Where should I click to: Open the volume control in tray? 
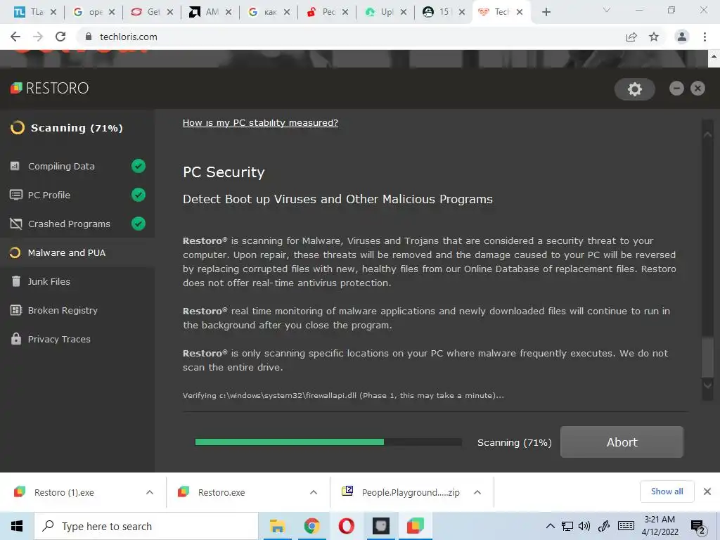point(584,526)
